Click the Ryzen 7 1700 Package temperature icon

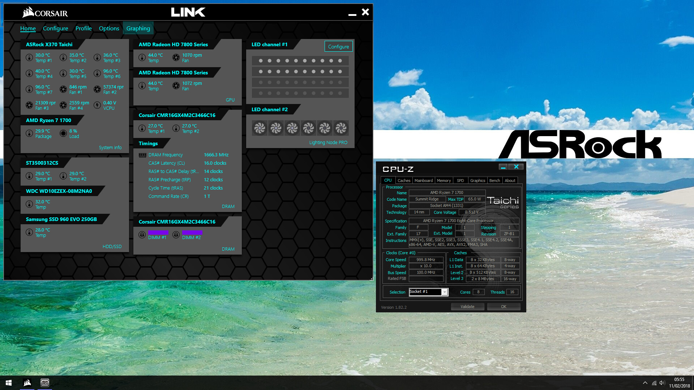(29, 133)
